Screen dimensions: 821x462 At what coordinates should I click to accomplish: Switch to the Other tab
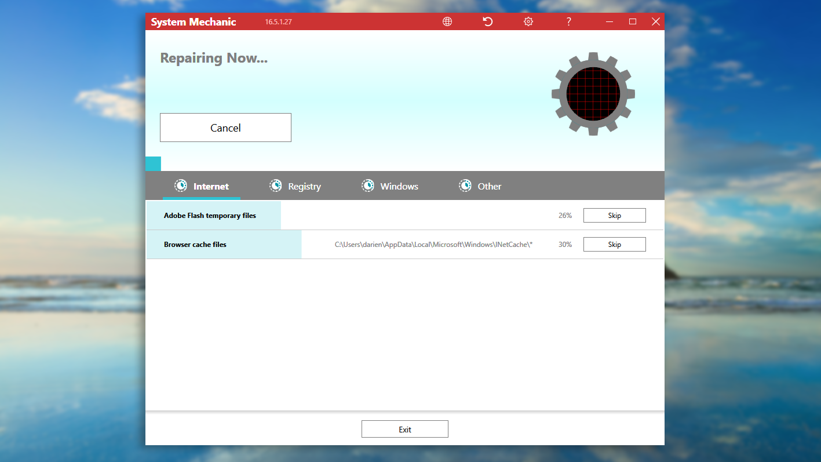tap(480, 186)
